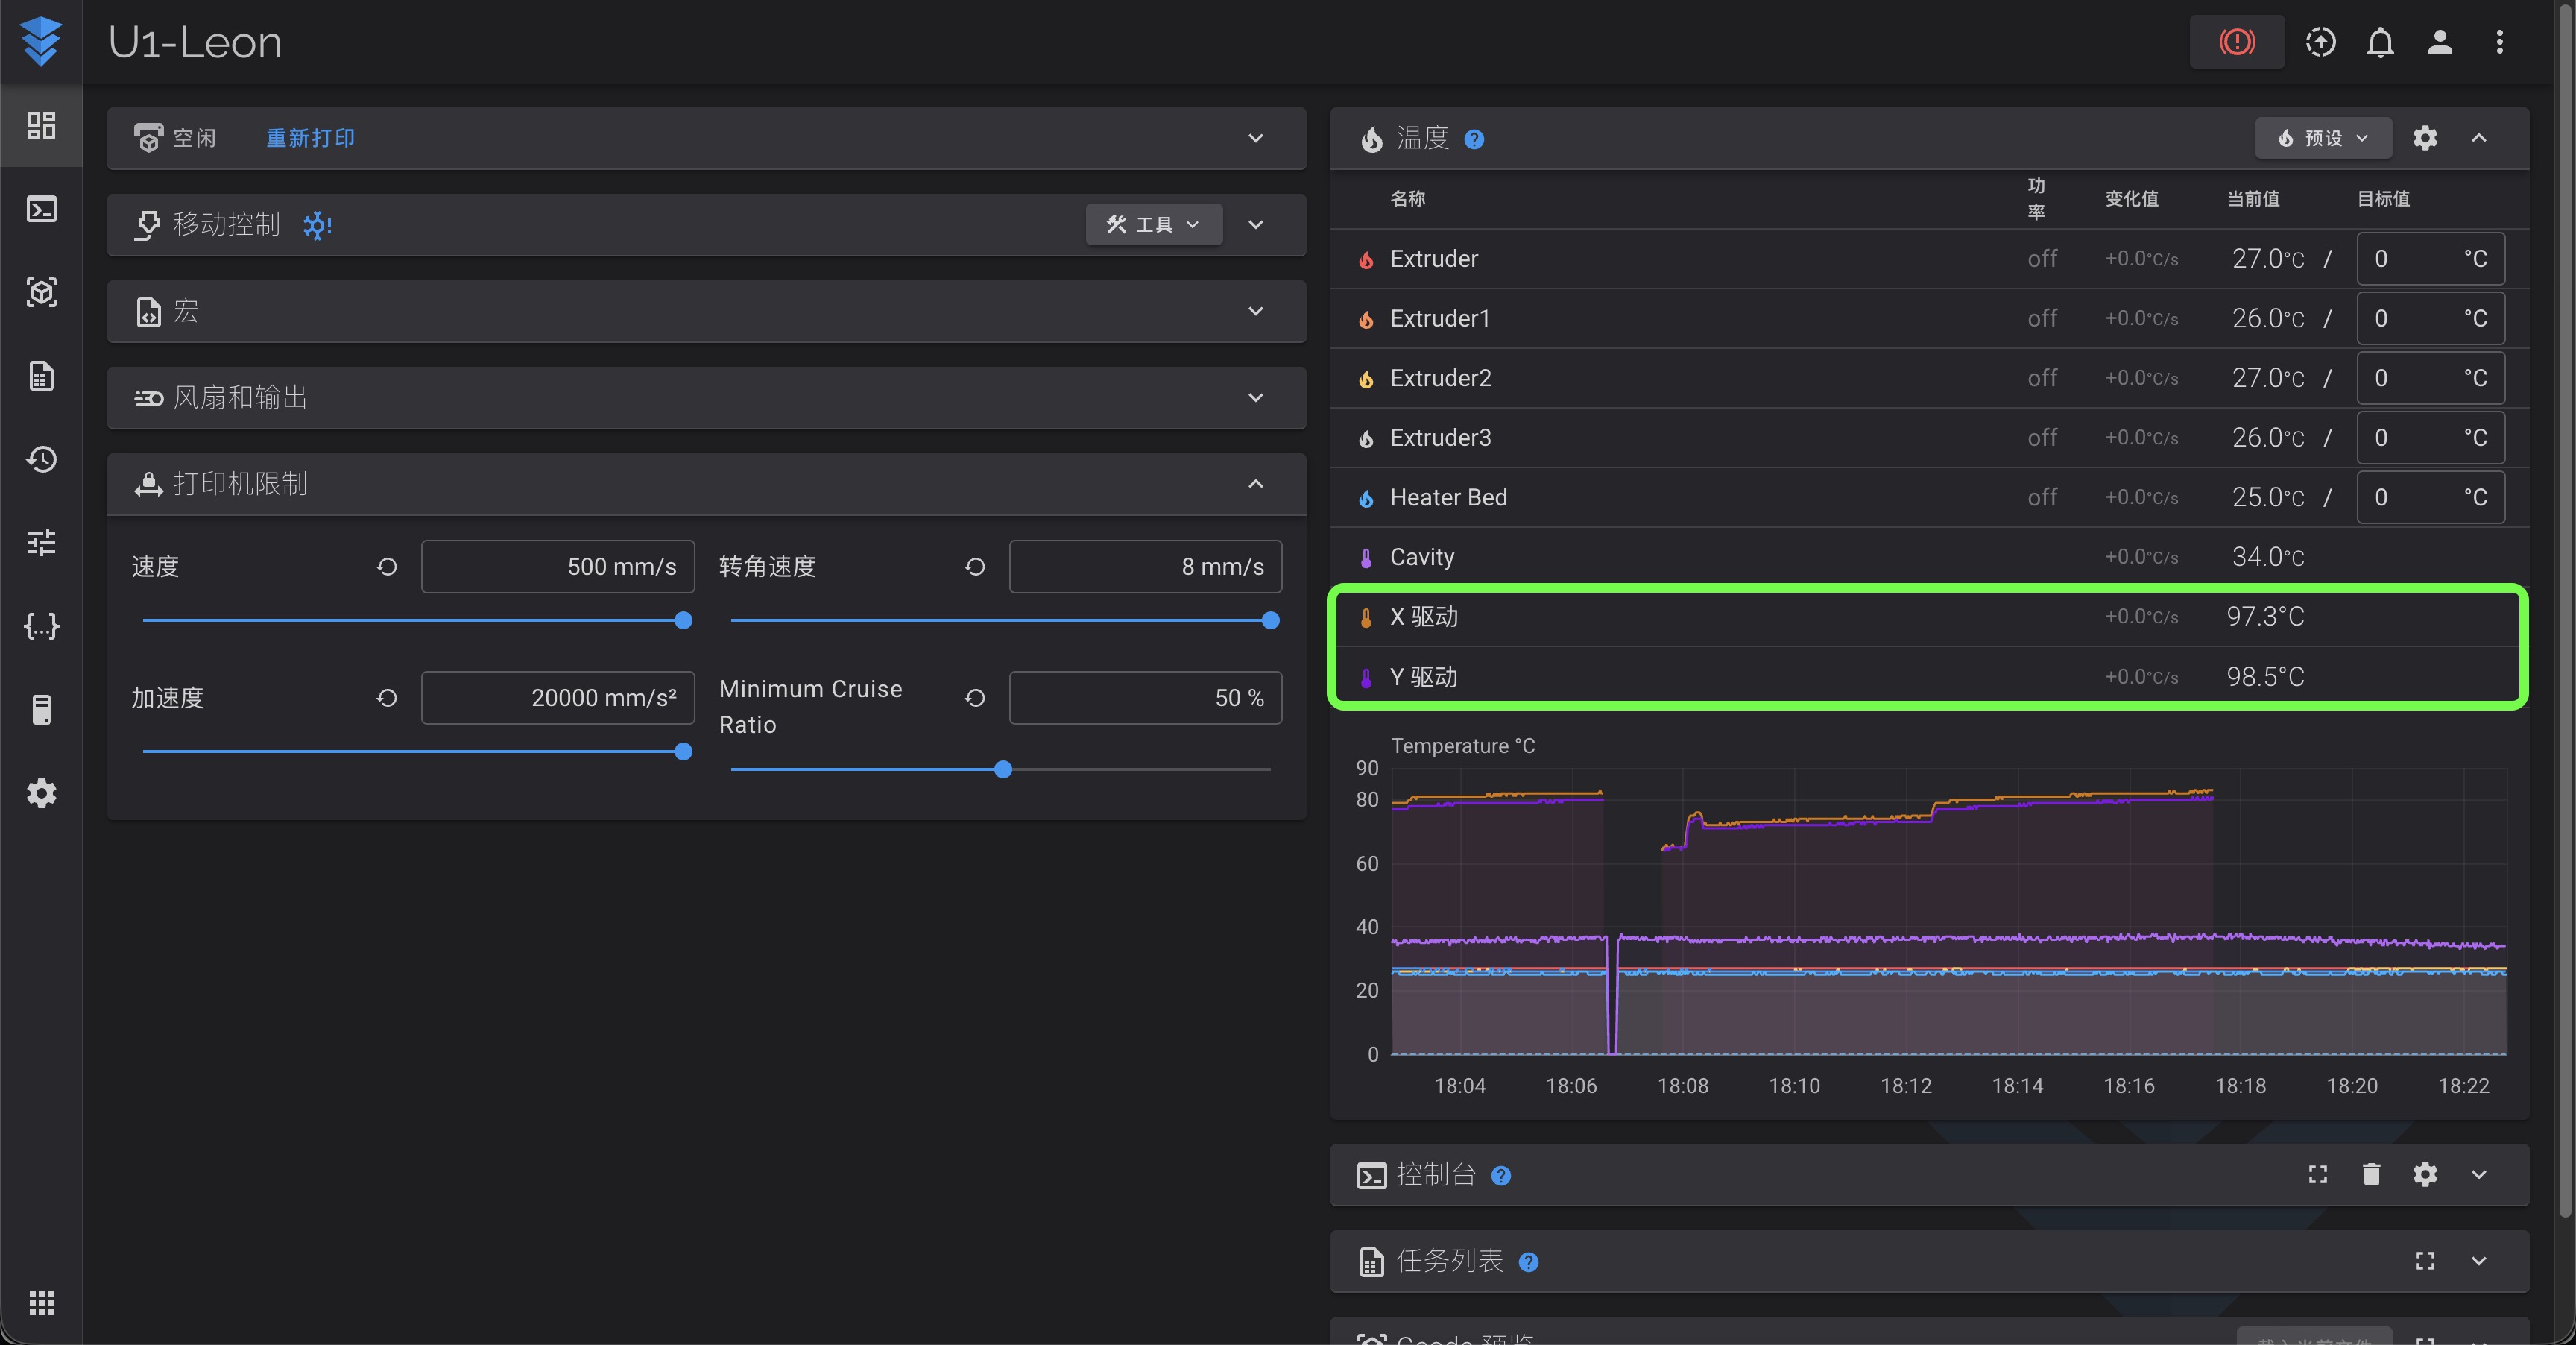Open the user account menu
This screenshot has width=2576, height=1345.
pos(2440,42)
